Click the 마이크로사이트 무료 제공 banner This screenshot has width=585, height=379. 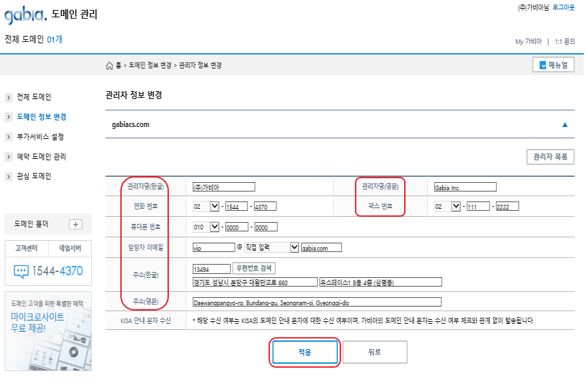pos(48,331)
